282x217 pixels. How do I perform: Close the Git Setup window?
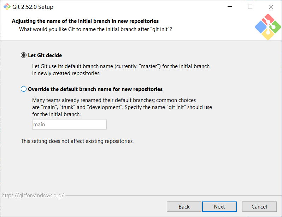click(x=271, y=7)
